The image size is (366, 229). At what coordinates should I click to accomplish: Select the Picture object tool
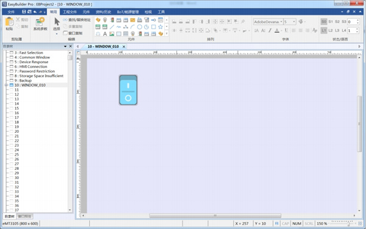[x=112, y=33]
